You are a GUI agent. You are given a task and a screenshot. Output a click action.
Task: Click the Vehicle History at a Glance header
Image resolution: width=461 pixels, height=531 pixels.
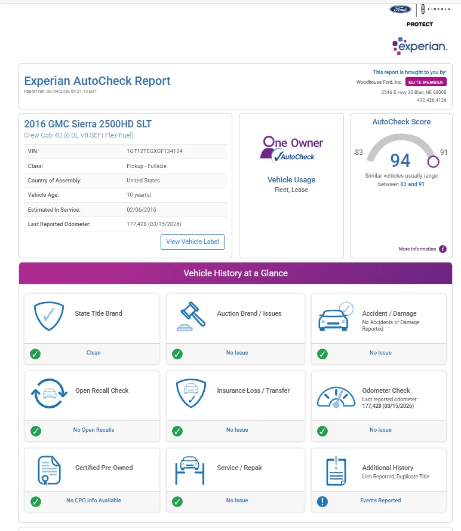coord(235,273)
